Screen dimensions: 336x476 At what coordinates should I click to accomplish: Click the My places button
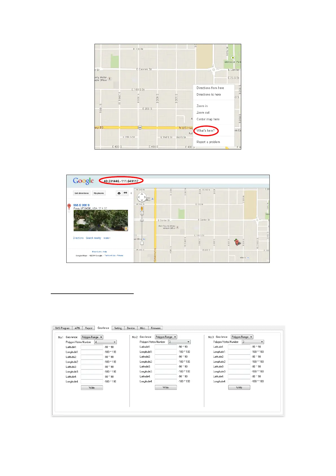[99, 193]
